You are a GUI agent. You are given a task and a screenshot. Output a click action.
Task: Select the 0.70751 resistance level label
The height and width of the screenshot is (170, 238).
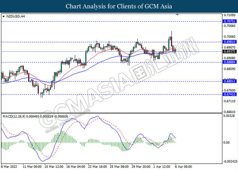pos(230,21)
